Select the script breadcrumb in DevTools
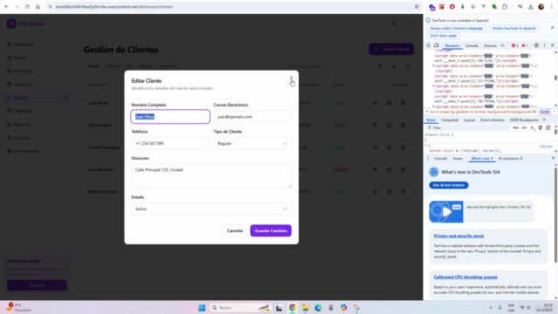Image resolution: width=558 pixels, height=314 pixels. [544, 112]
